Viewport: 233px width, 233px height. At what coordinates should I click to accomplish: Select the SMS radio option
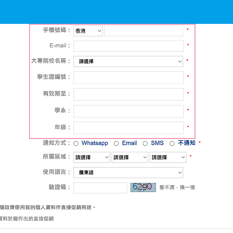[145, 143]
